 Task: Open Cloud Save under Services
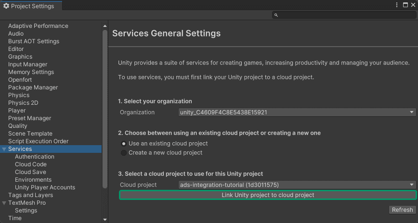click(30, 172)
